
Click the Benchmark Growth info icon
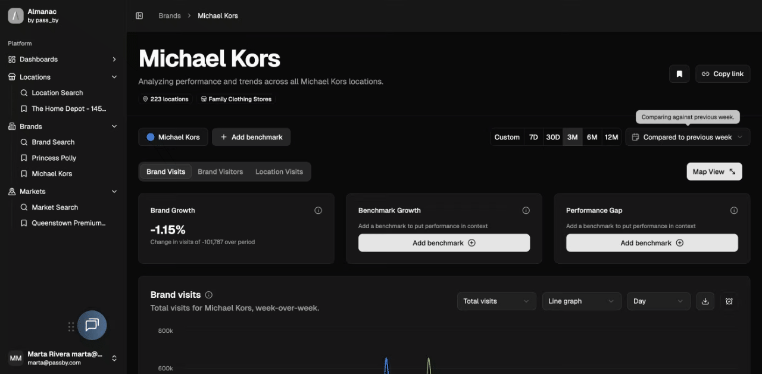click(526, 210)
